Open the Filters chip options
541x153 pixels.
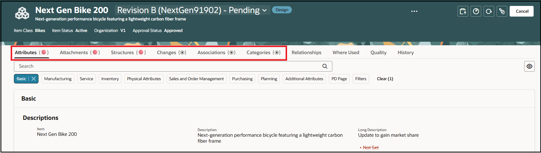[360, 79]
